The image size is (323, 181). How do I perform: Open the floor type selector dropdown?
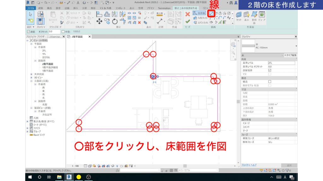point(296,46)
